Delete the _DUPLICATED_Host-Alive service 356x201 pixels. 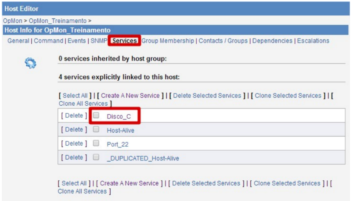[74, 157]
